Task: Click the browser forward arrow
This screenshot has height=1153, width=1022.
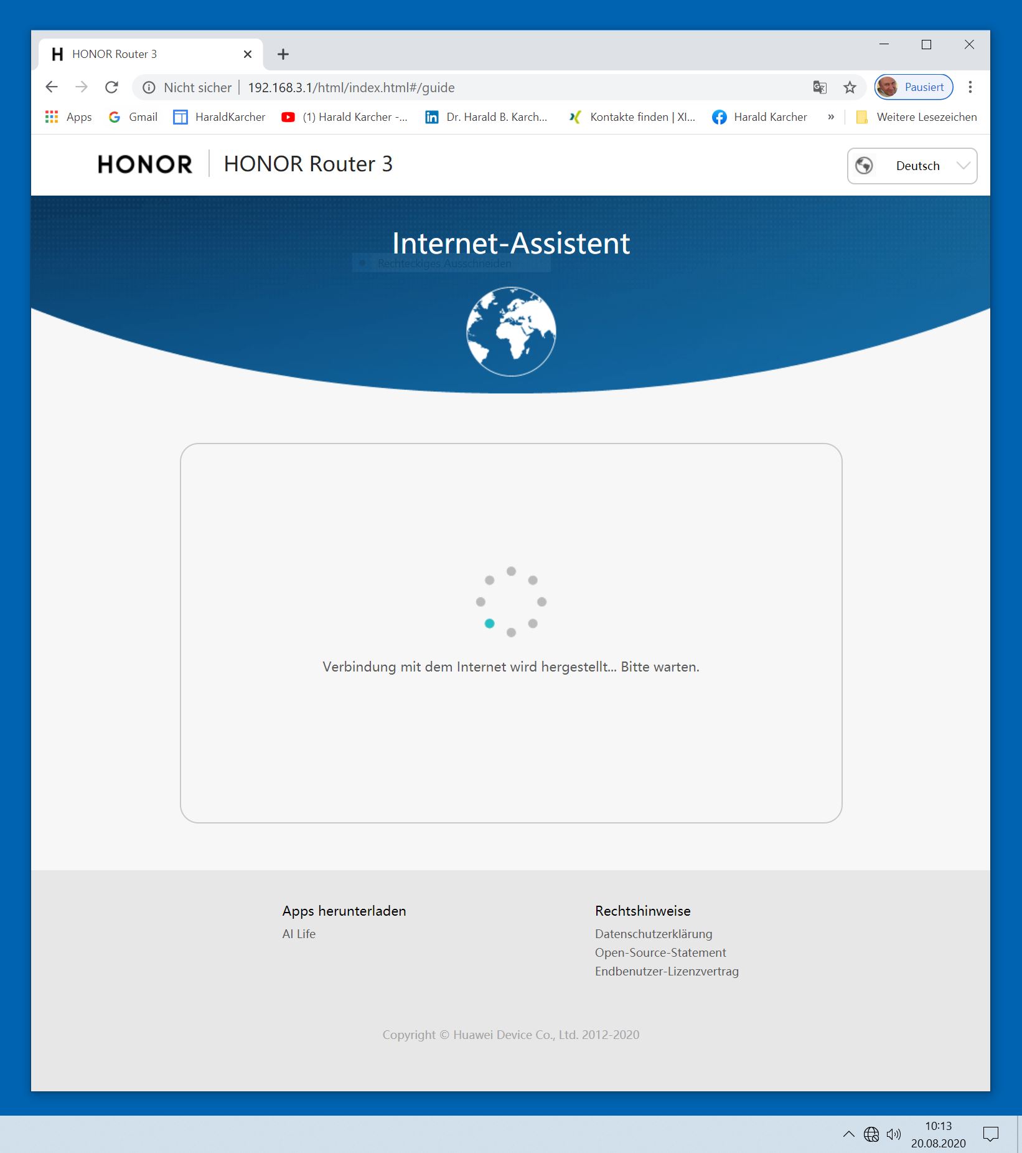Action: click(x=82, y=87)
